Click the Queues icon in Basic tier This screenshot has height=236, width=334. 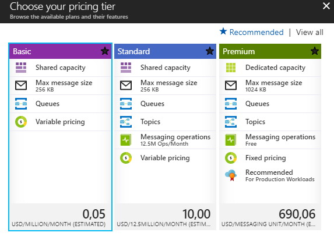(x=21, y=104)
